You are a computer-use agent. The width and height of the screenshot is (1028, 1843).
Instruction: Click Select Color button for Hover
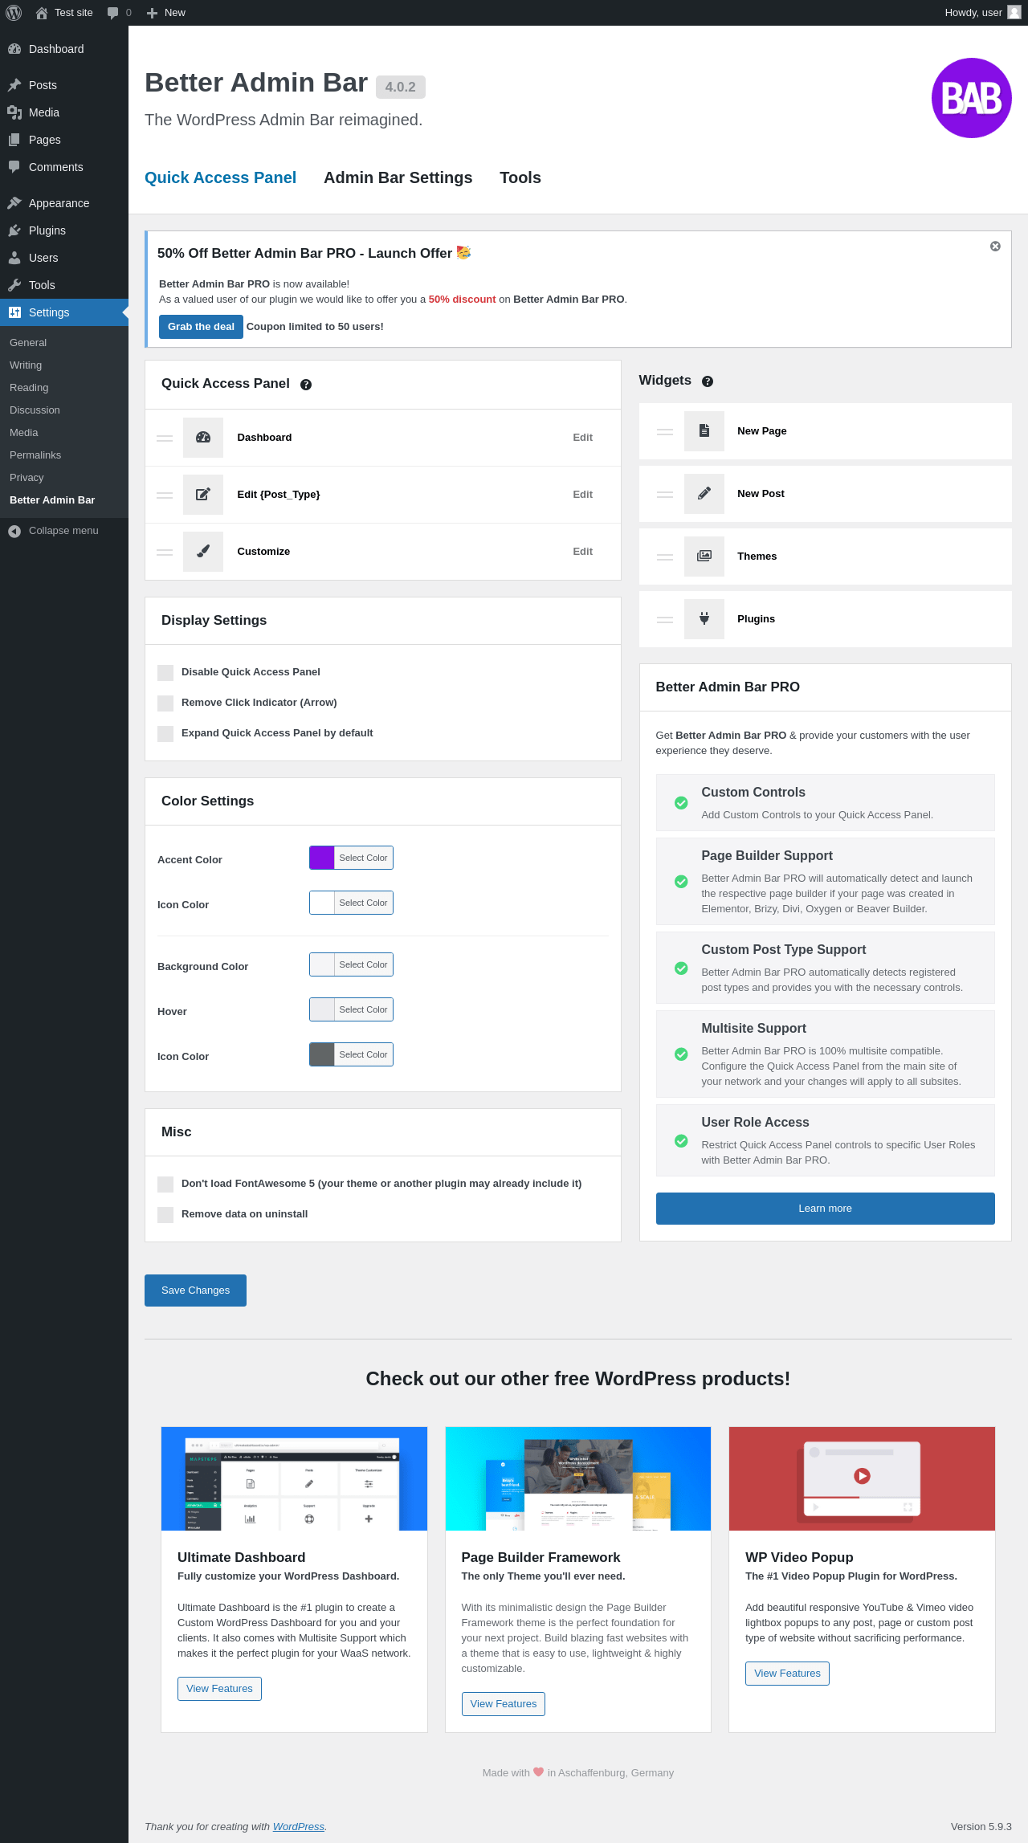click(x=363, y=1009)
